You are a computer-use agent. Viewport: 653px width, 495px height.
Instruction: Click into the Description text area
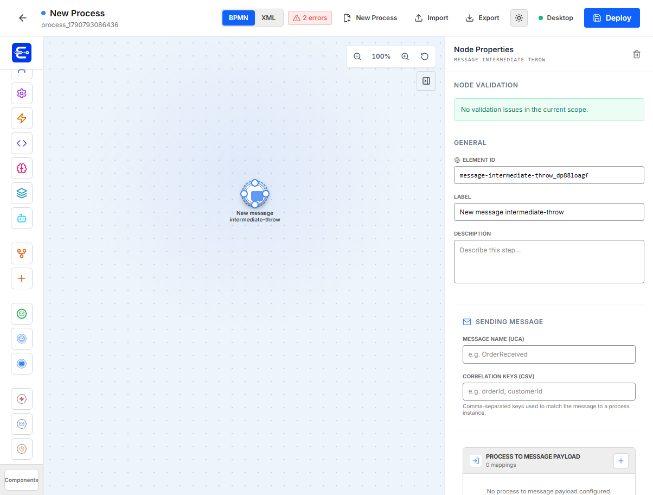(549, 262)
